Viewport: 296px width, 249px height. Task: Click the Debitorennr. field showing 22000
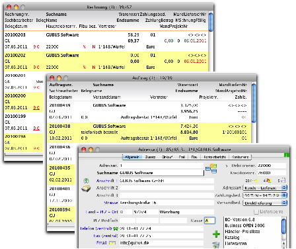tap(272, 166)
